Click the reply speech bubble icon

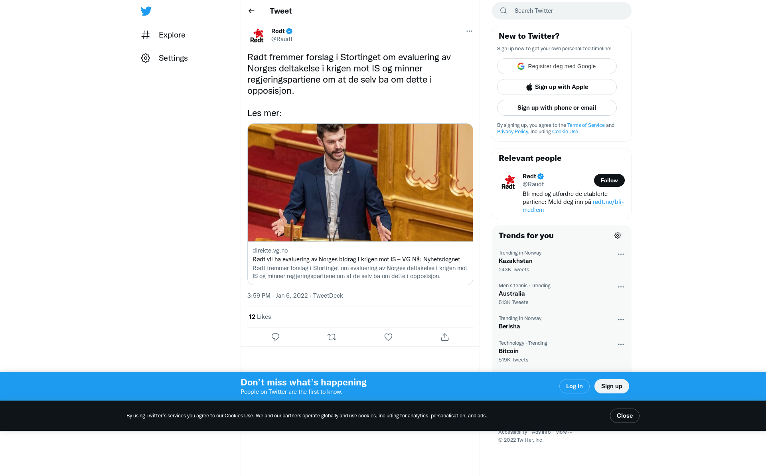click(x=275, y=337)
